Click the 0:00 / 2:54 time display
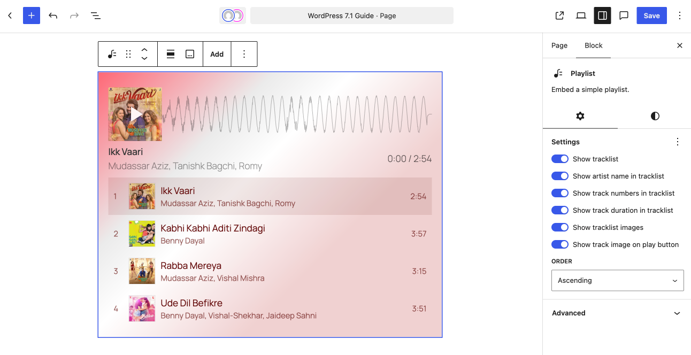Screen dimensions: 691x355 [410, 159]
